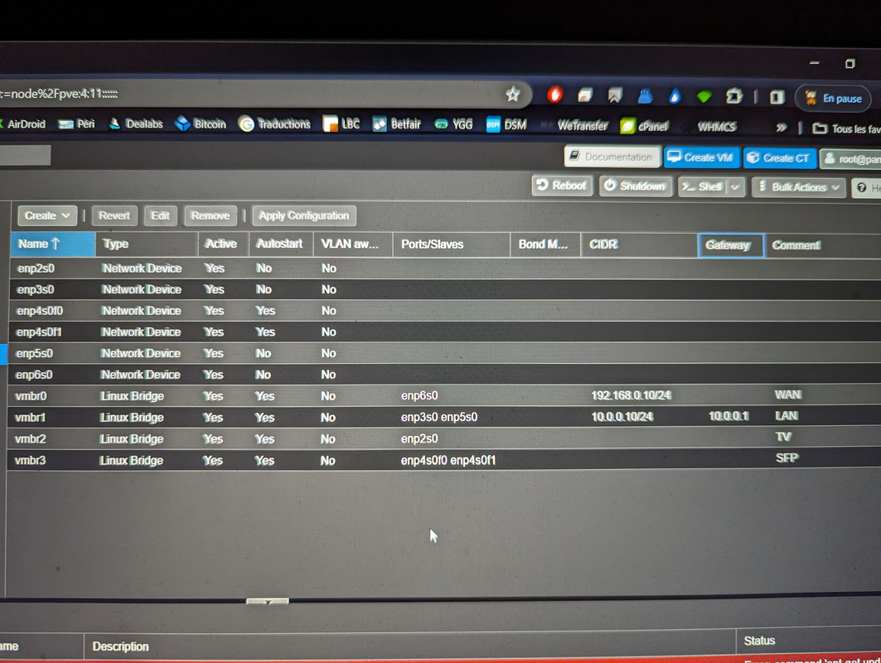Image resolution: width=881 pixels, height=663 pixels.
Task: Sort by the Comment column header
Action: [x=823, y=245]
